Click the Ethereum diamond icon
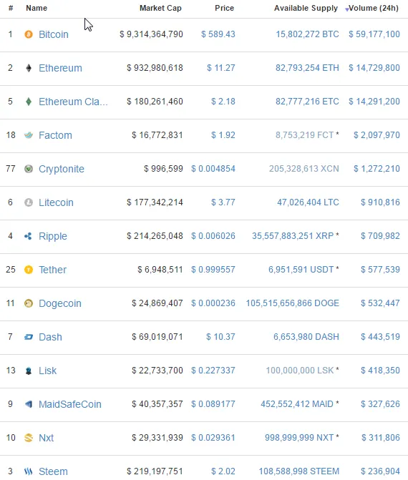 point(29,68)
